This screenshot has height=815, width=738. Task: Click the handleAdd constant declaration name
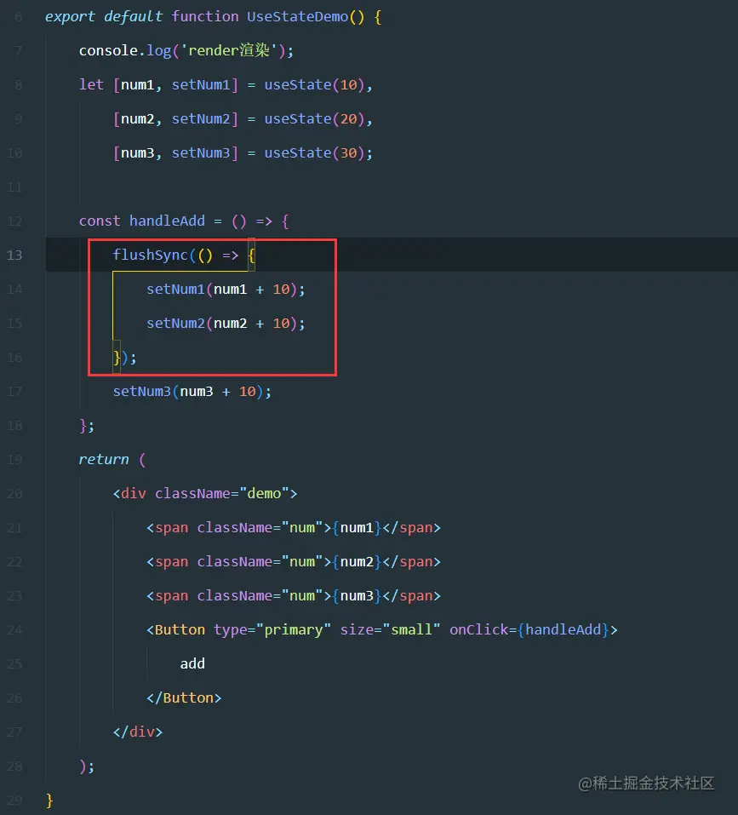(x=167, y=221)
